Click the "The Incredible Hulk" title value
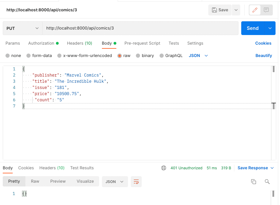Image resolution: width=280 pixels, height=205 pixels. coord(81,81)
